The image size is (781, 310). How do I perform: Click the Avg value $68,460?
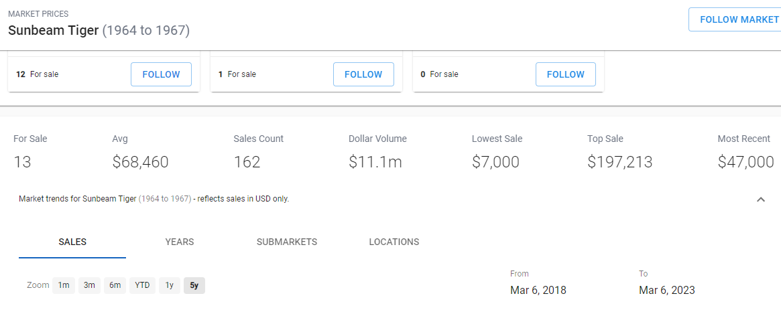coord(141,162)
